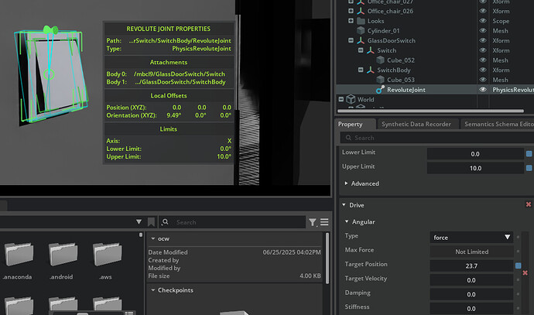Screen dimensions: 534x315
Task: Click the Cube_052 mesh icon
Action: tap(381, 60)
